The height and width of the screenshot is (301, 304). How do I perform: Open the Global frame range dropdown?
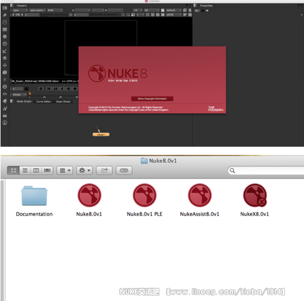[19, 95]
